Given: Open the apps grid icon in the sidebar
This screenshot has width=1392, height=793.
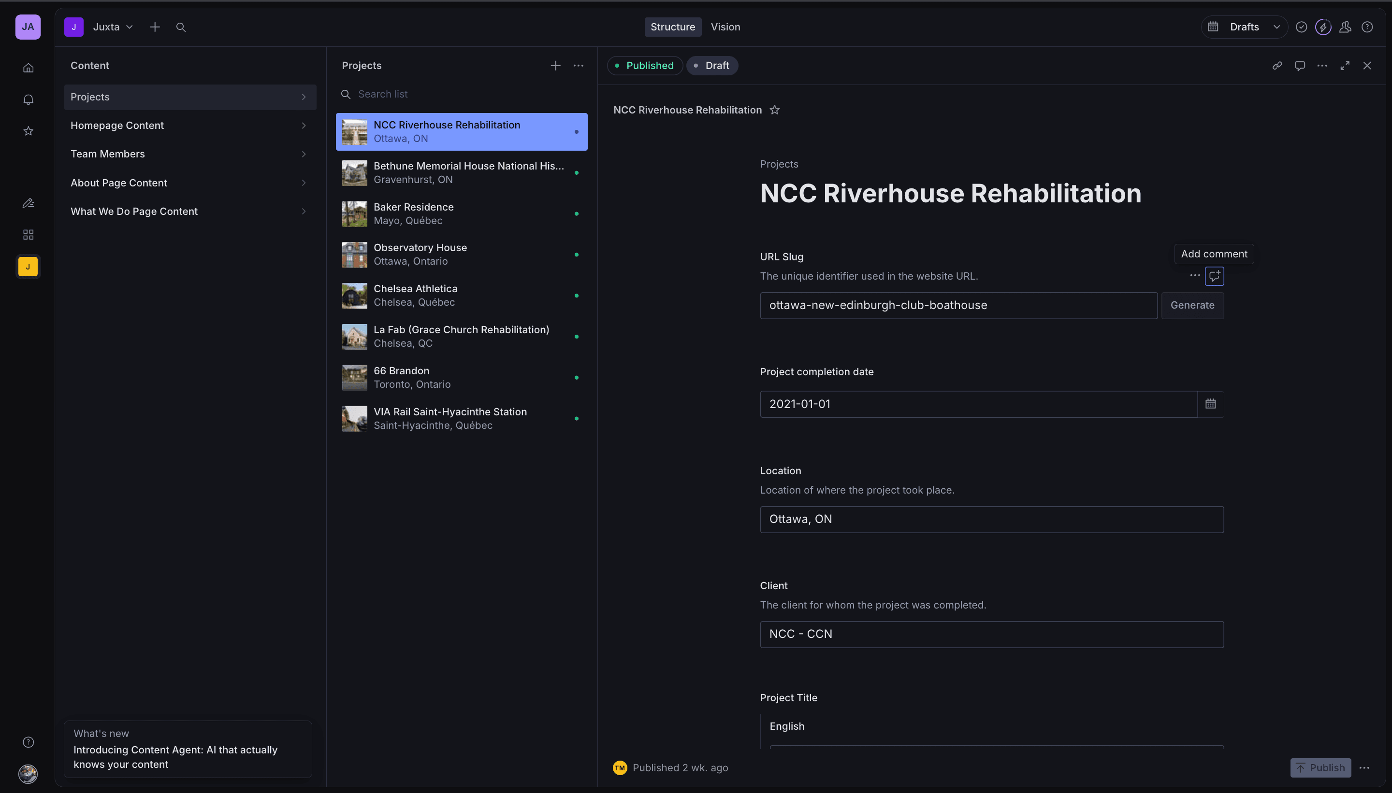Looking at the screenshot, I should pyautogui.click(x=28, y=235).
